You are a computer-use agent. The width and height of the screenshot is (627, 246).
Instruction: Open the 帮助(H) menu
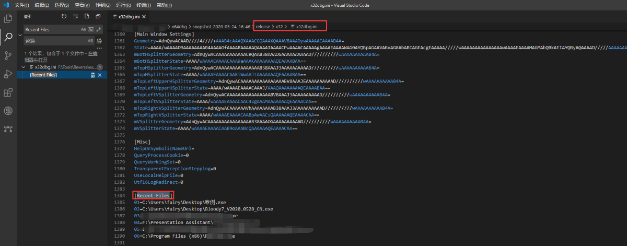[164, 5]
